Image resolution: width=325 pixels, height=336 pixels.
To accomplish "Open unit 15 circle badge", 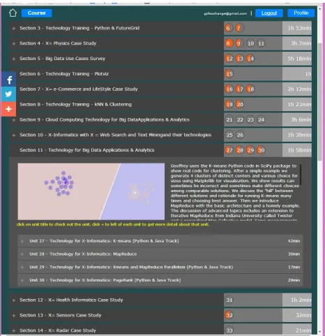I will 229,74.
